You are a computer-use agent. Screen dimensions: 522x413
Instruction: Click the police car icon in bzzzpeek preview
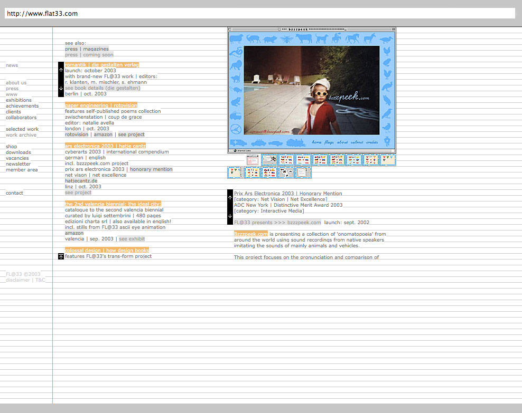(259, 143)
